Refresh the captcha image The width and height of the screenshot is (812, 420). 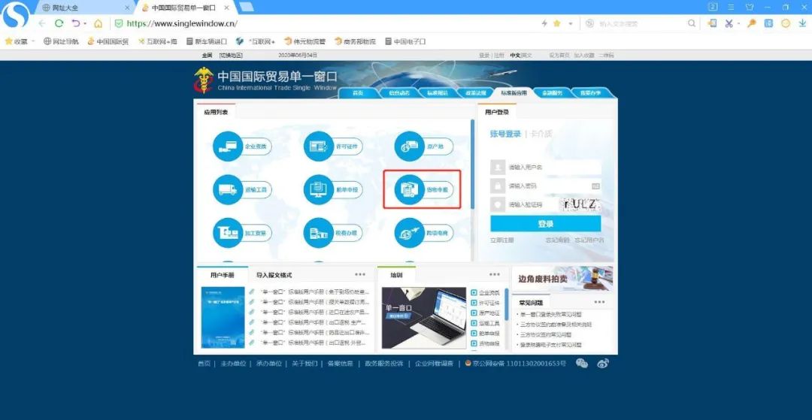[581, 204]
